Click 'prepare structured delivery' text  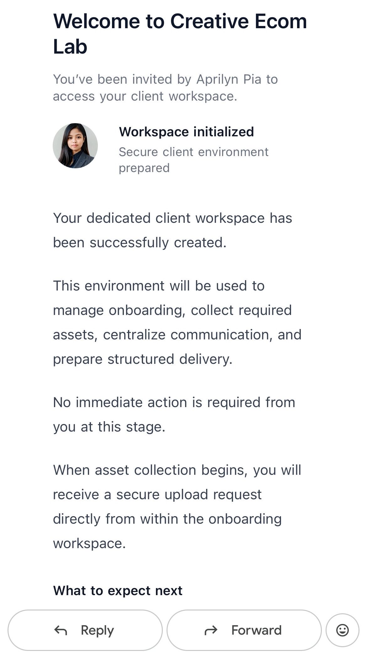[x=142, y=359]
